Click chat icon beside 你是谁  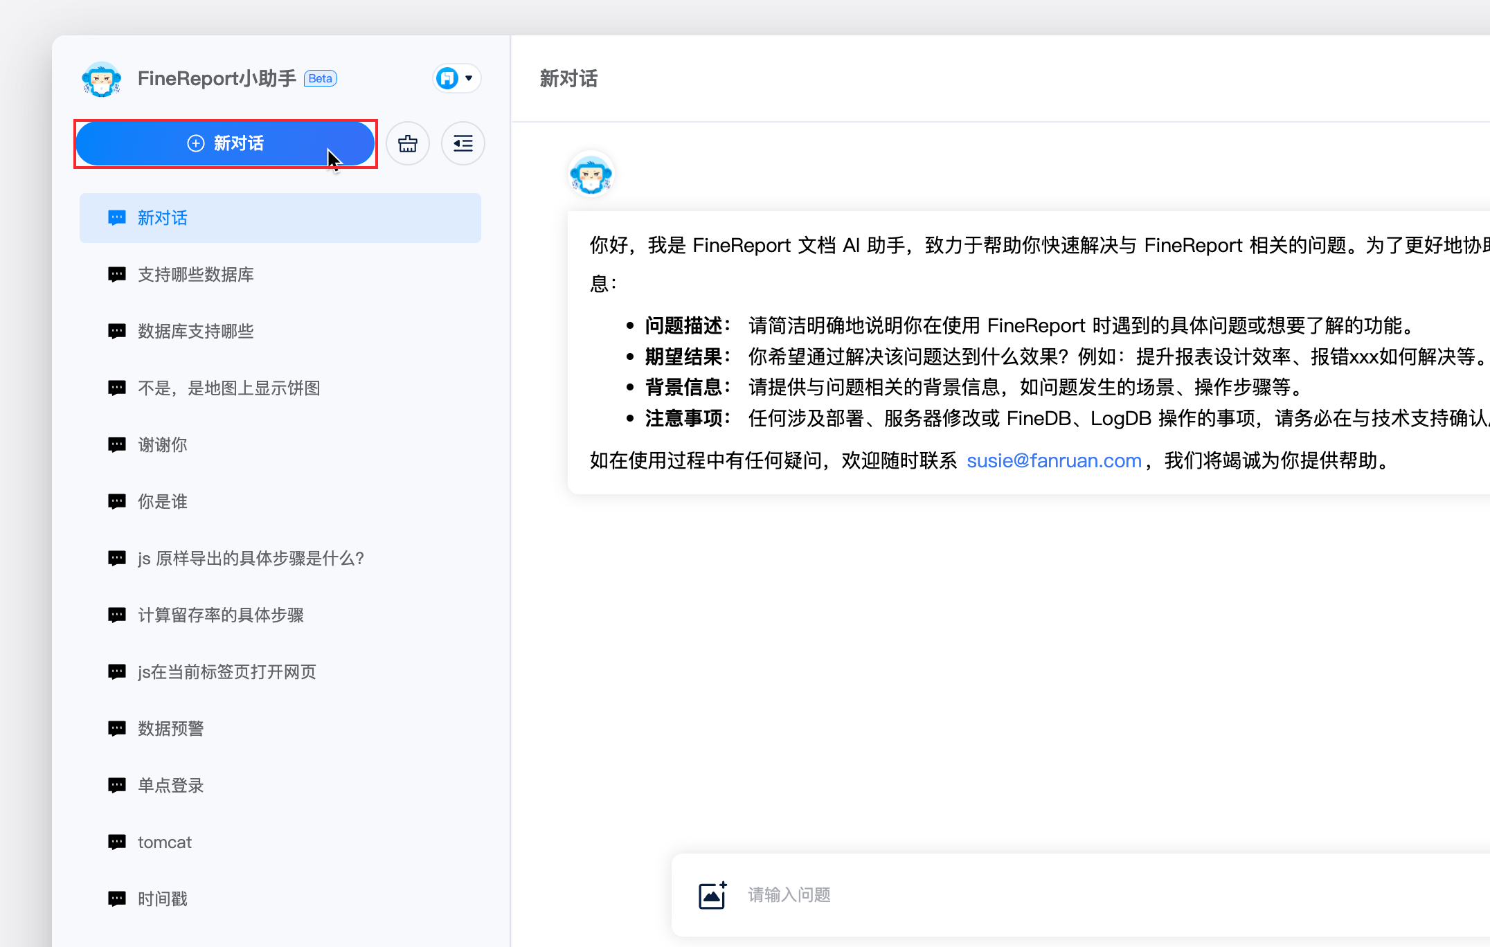click(117, 502)
